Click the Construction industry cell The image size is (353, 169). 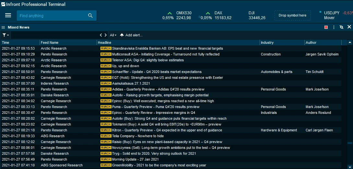[x=271, y=54]
